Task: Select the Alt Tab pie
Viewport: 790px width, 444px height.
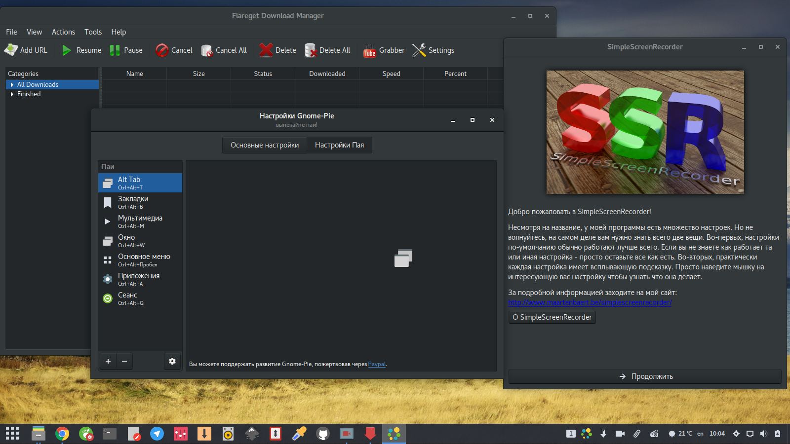Action: click(140, 183)
